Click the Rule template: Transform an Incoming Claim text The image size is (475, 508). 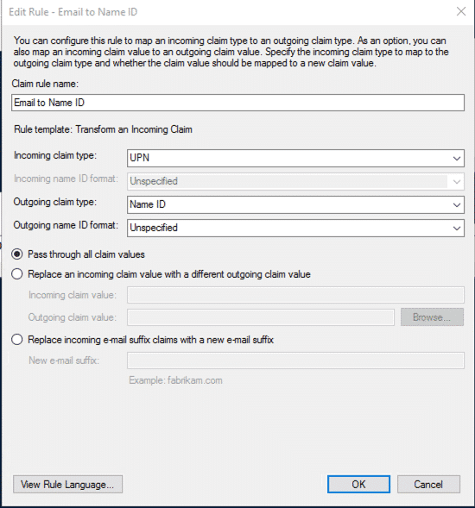tap(103, 129)
